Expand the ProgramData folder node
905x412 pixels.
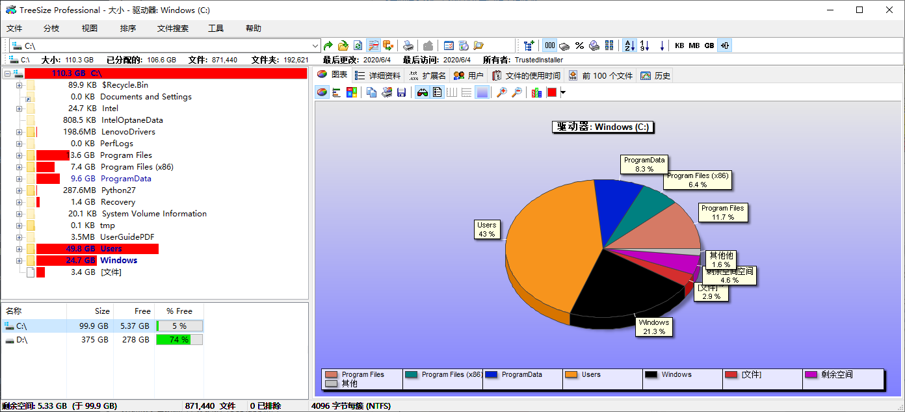pos(19,179)
